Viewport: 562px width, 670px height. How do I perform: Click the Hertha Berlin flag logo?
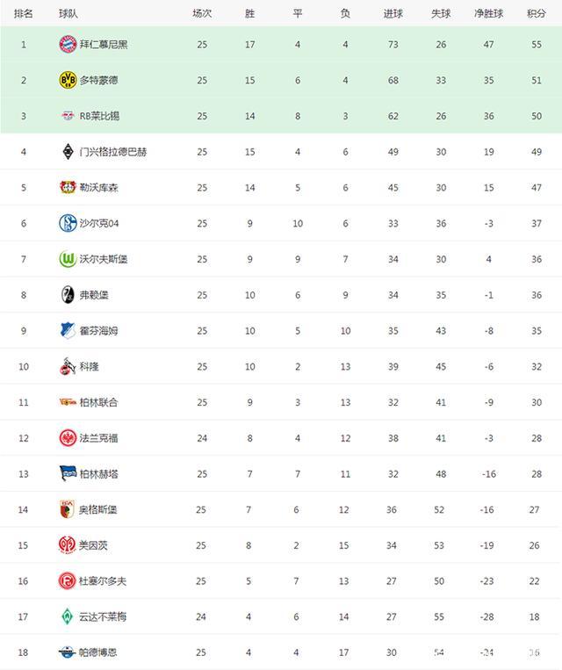tap(68, 473)
